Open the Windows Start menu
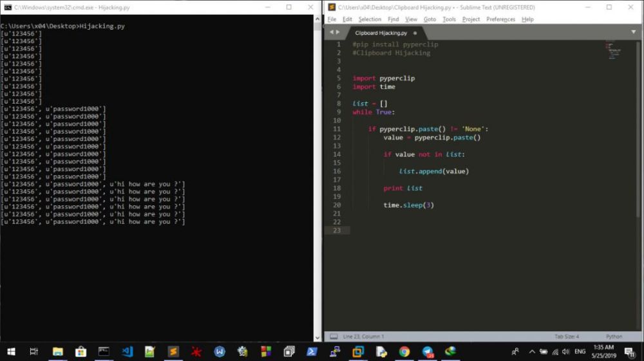The height and width of the screenshot is (361, 644). 11,351
